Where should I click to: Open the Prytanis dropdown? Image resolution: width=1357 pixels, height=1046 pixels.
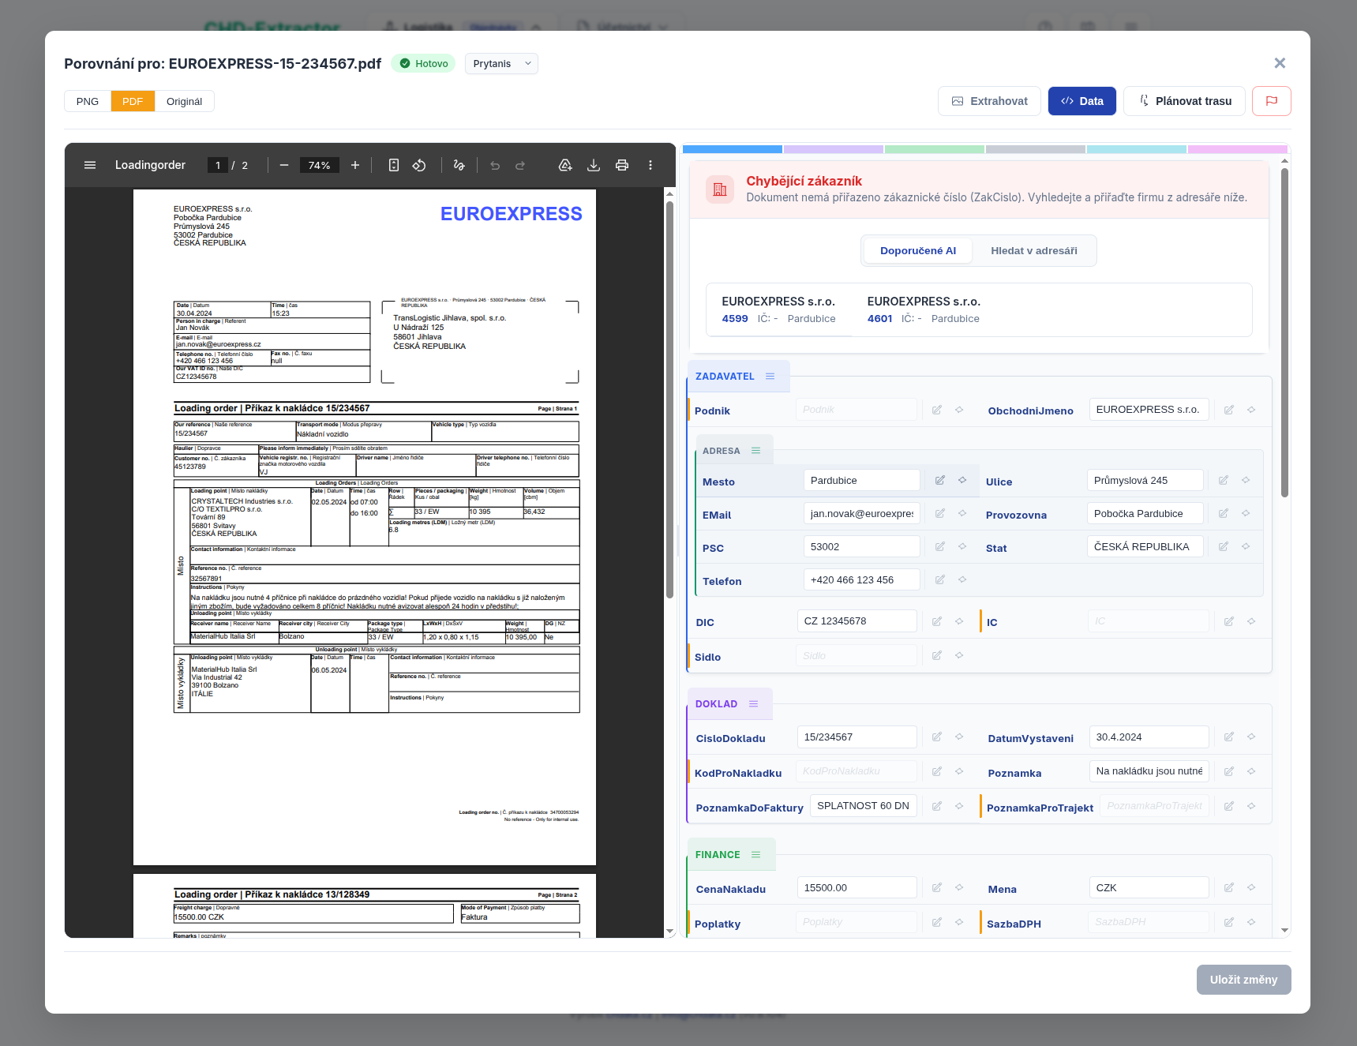click(x=501, y=64)
